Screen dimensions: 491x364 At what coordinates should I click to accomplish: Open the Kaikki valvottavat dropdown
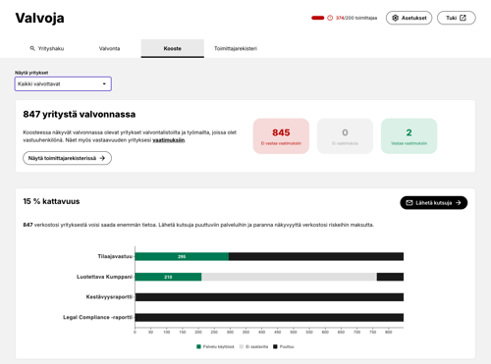[x=63, y=83]
